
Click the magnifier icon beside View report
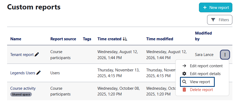pos(184,82)
